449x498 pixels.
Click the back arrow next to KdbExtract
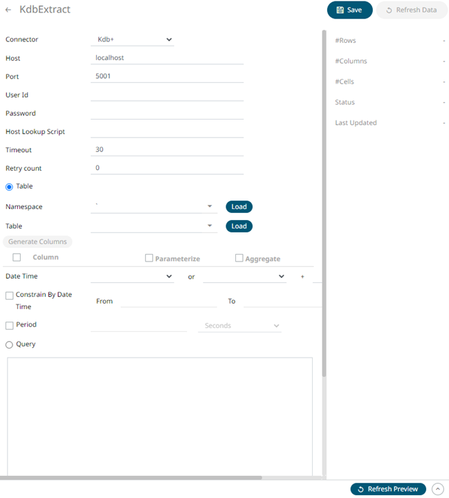pyautogui.click(x=8, y=10)
